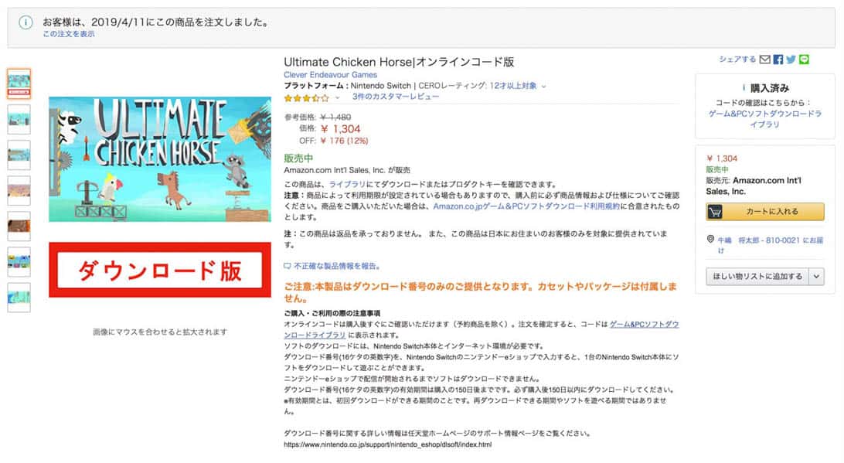Screen dimensions: 844x463
Task: Open この注文を表示 order link
Action: (x=69, y=34)
